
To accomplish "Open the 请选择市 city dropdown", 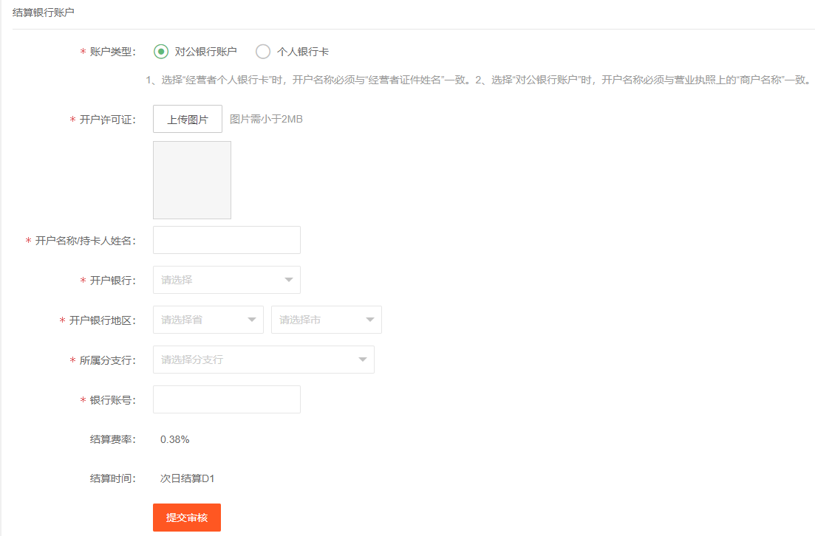I will [x=318, y=320].
